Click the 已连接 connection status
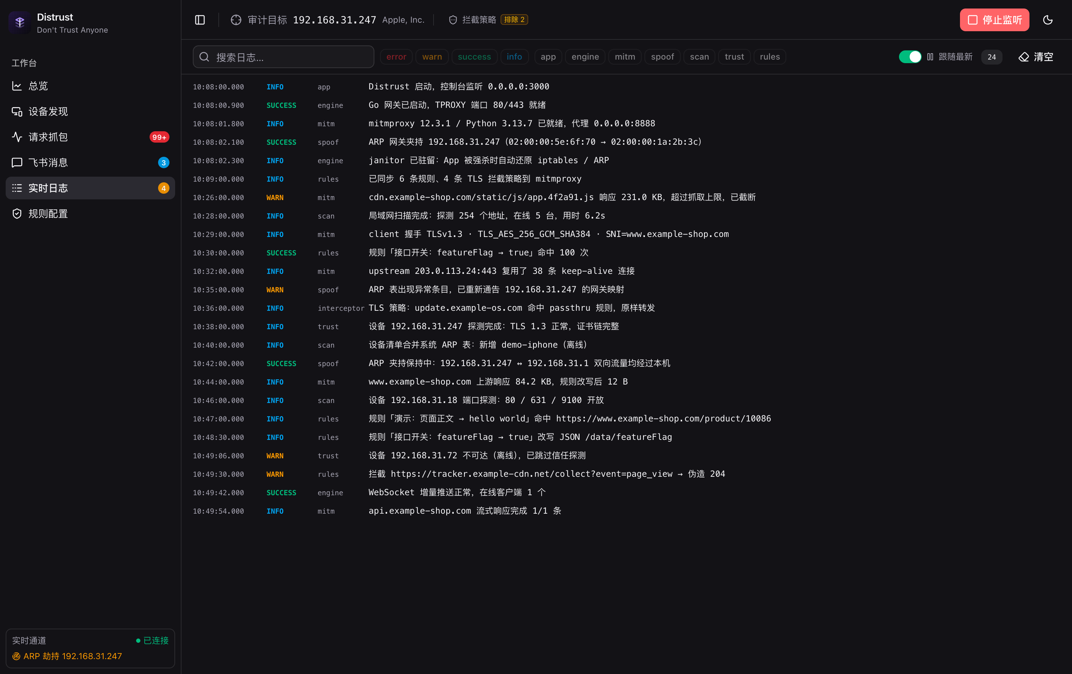Screen dimensions: 1072x674 [x=152, y=641]
